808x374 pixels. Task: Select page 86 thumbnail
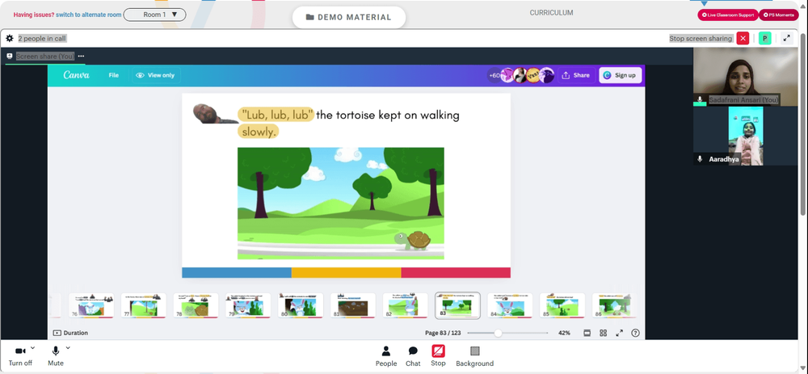click(614, 305)
